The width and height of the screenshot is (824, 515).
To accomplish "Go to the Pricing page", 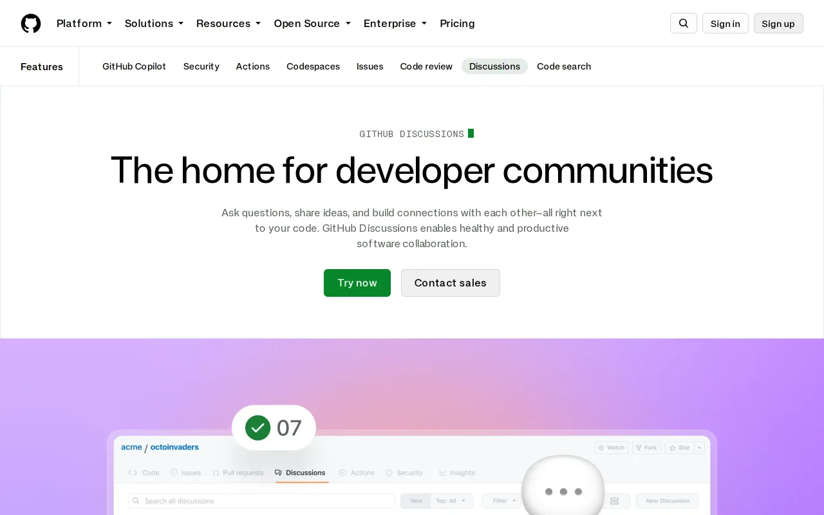I will [x=457, y=23].
